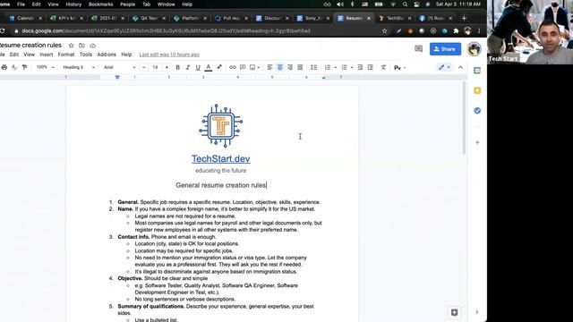The image size is (573, 322).
Task: Open the Docs Insert menu
Action: point(47,55)
